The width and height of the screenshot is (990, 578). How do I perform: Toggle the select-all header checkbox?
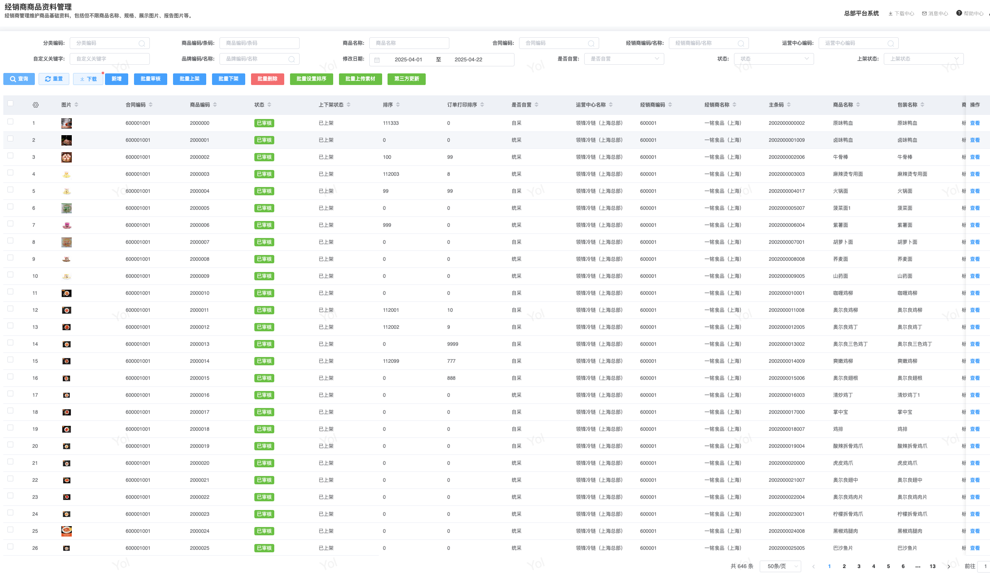[x=10, y=104]
